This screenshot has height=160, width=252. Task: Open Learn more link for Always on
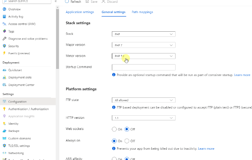pyautogui.click(x=206, y=149)
